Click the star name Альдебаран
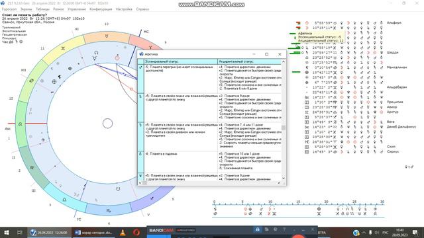 397,87
